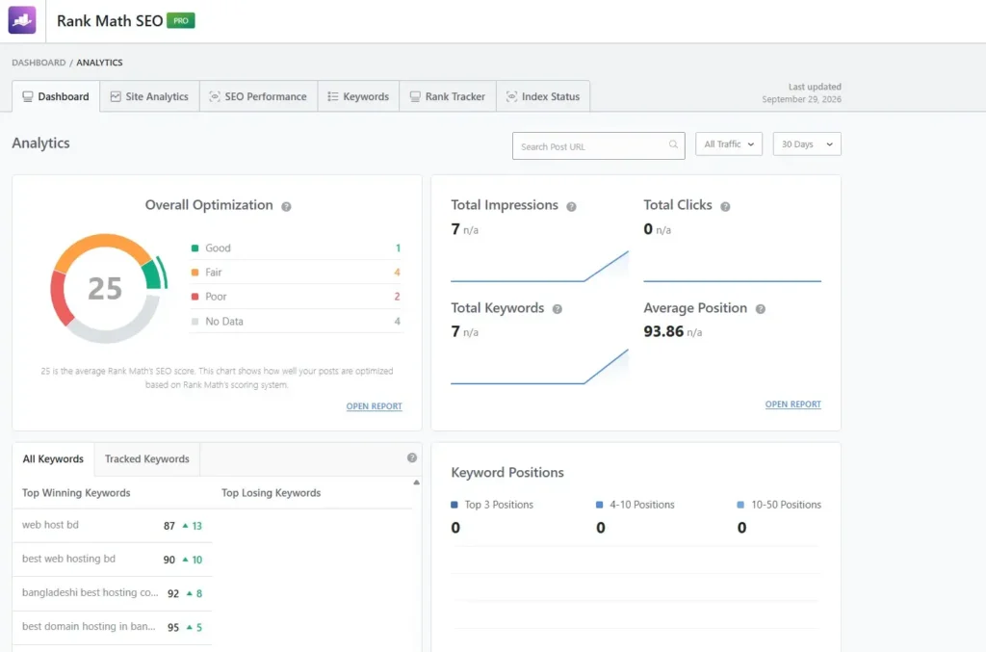Open help tooltip for Total Clicks
The image size is (986, 652).
[725, 206]
